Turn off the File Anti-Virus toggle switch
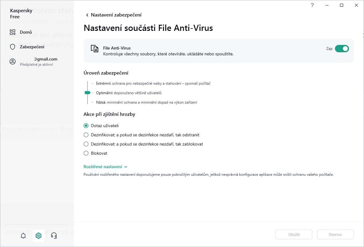364x247 pixels. (x=342, y=49)
